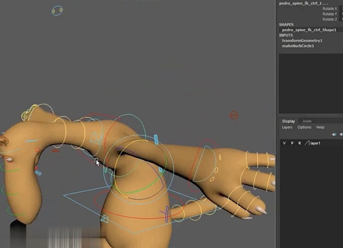Image resolution: width=343 pixels, height=248 pixels.
Task: Select makeNurbCircle1 input node
Action: coord(298,46)
